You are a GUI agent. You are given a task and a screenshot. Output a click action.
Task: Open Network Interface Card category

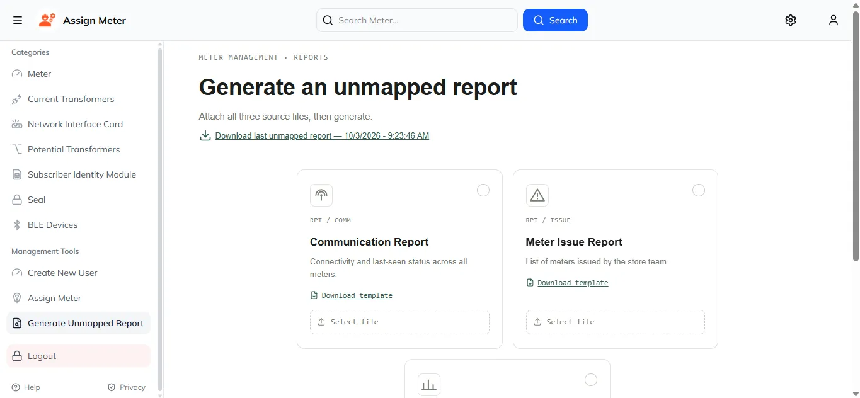click(79, 124)
